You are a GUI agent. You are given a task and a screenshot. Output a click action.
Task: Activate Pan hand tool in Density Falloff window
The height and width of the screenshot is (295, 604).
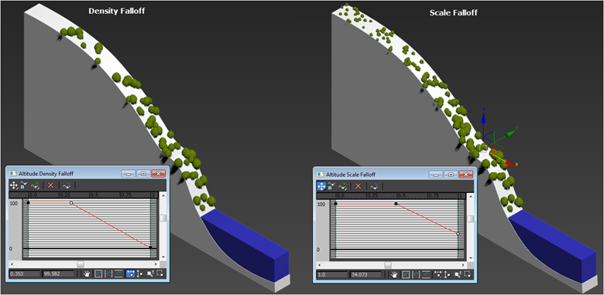pyautogui.click(x=87, y=273)
